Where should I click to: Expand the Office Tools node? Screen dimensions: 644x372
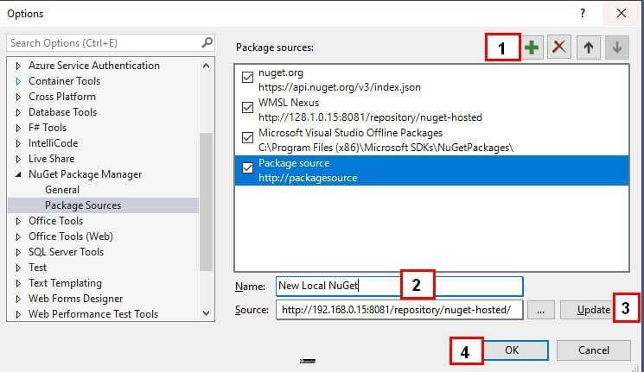(18, 221)
